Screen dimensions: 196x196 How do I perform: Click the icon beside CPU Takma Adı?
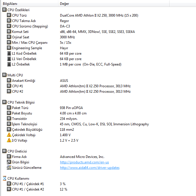pyautogui.click(x=9, y=21)
